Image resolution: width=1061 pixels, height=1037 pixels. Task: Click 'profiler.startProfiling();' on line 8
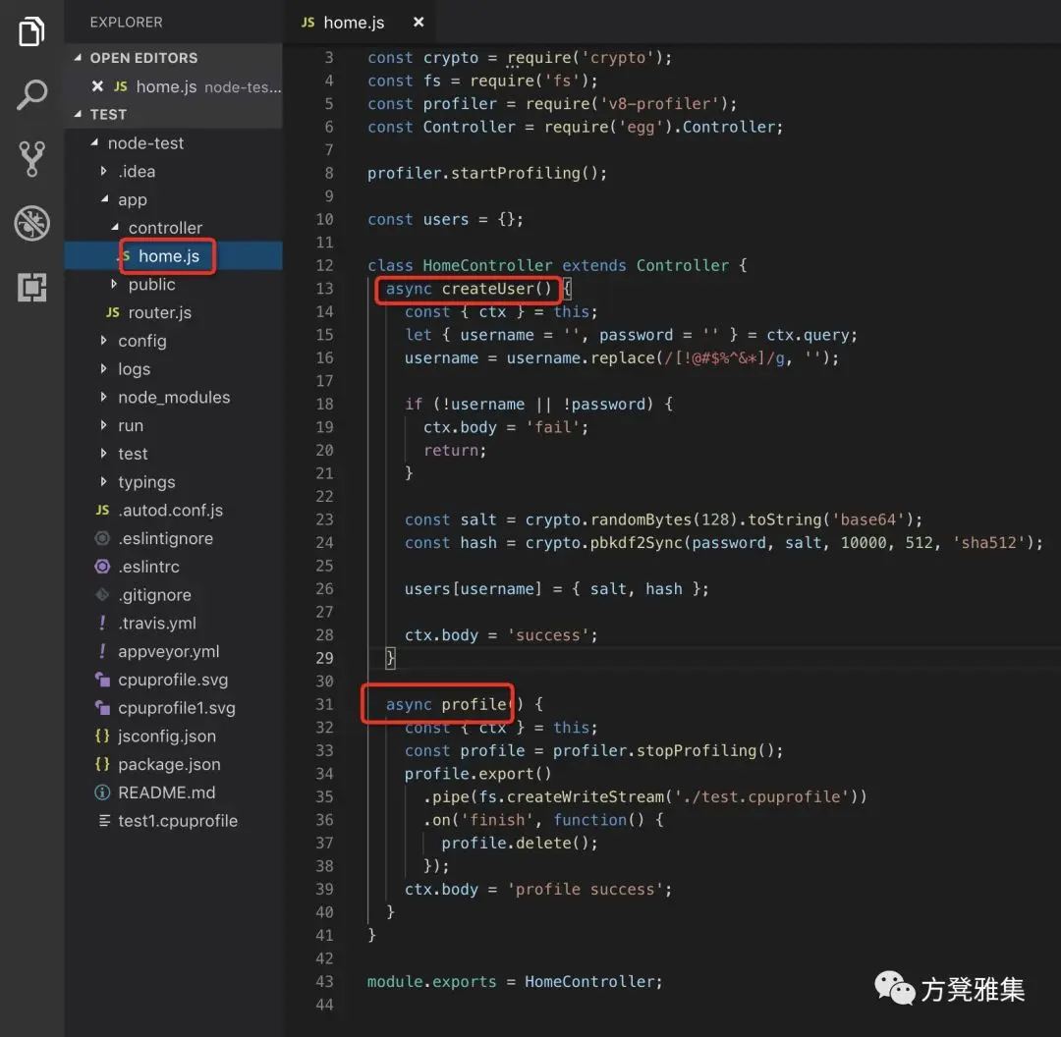coord(487,173)
